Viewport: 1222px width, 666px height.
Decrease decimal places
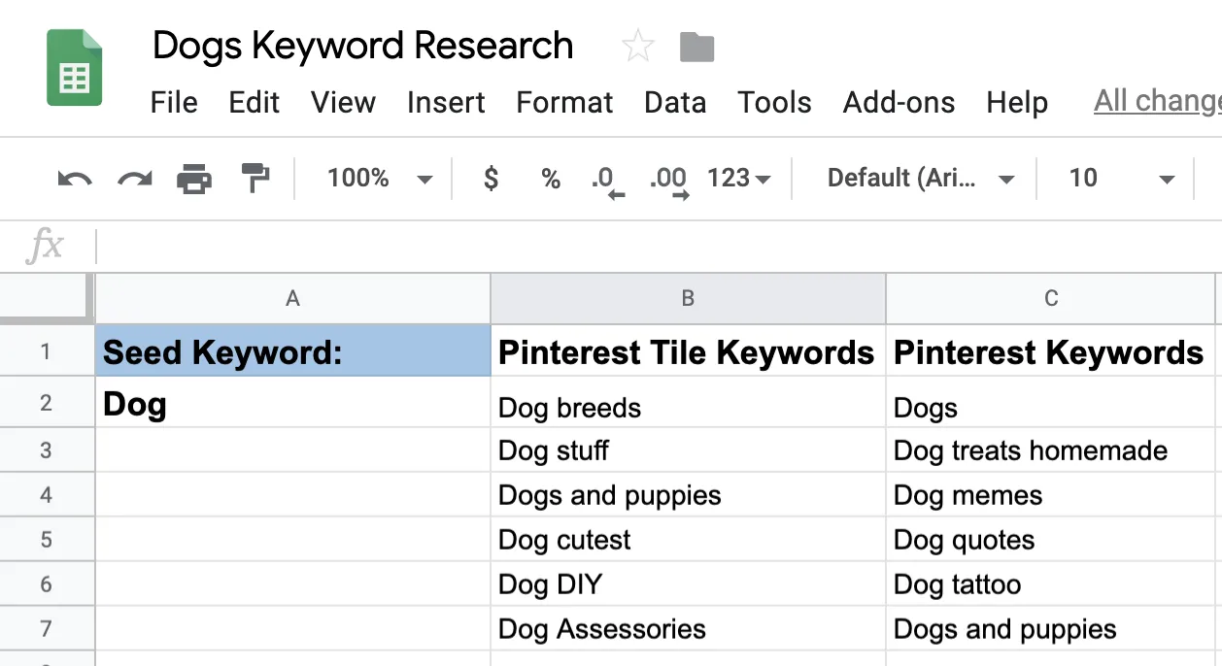[608, 181]
